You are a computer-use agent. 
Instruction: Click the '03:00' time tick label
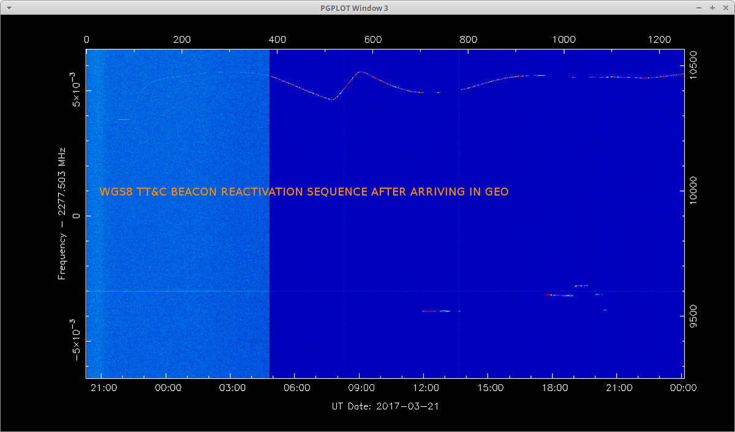click(233, 387)
